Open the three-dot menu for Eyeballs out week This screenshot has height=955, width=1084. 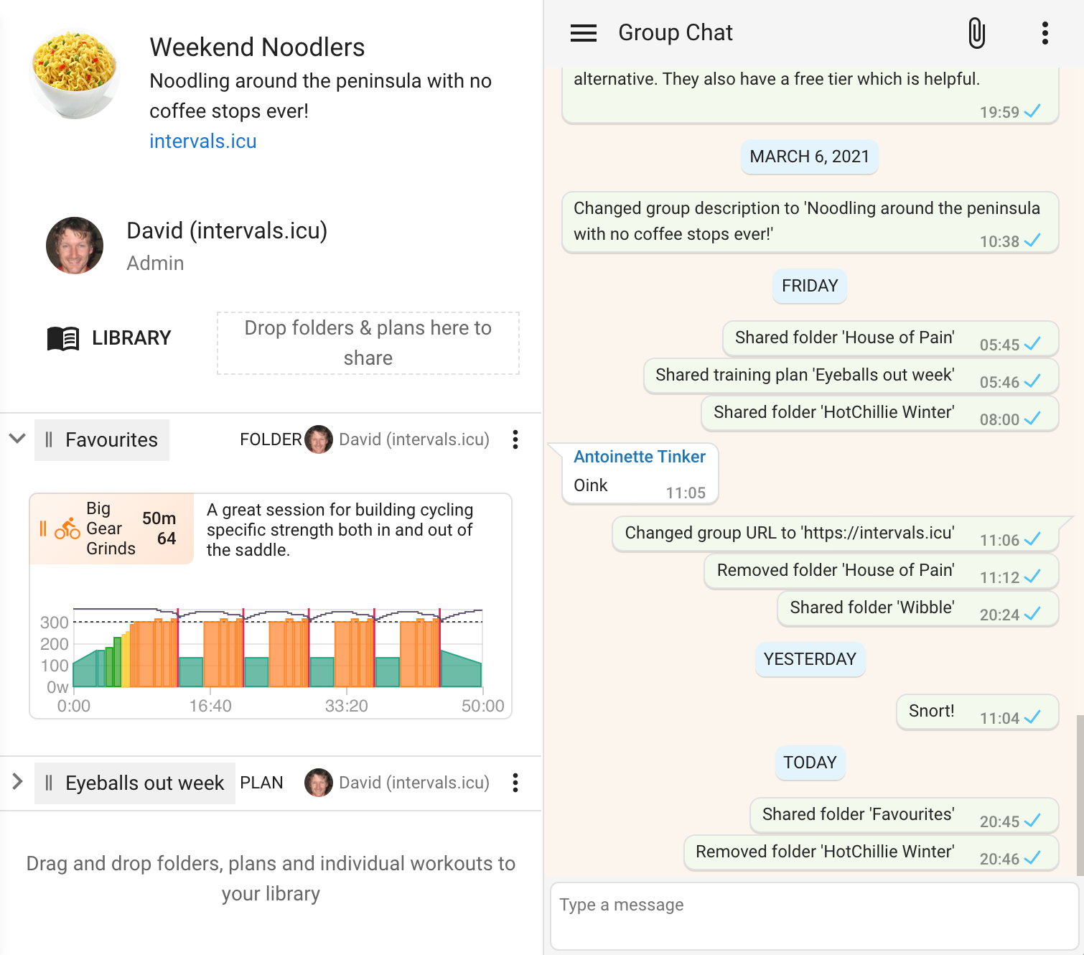pyautogui.click(x=515, y=783)
